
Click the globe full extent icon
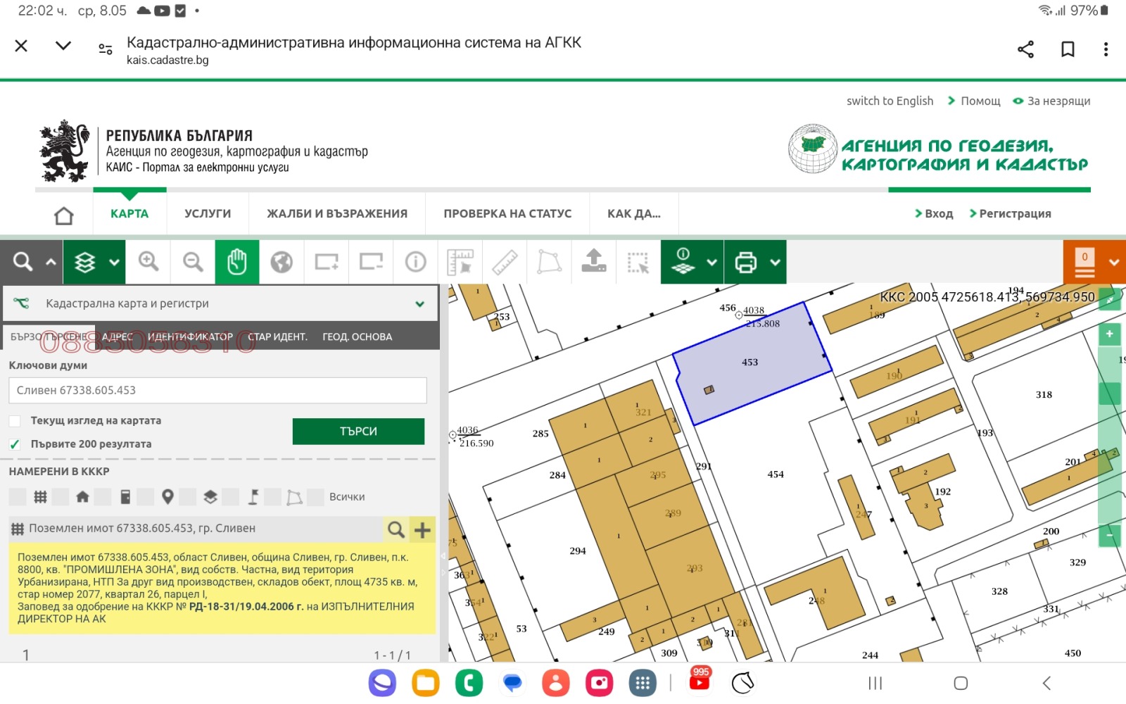[x=281, y=262]
